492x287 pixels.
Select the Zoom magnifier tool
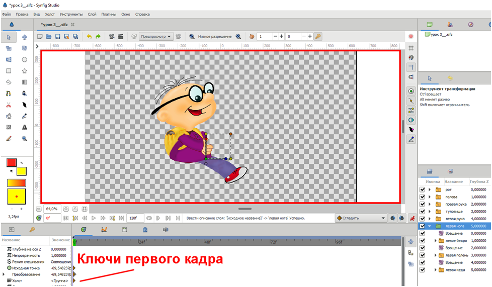pyautogui.click(x=25, y=139)
